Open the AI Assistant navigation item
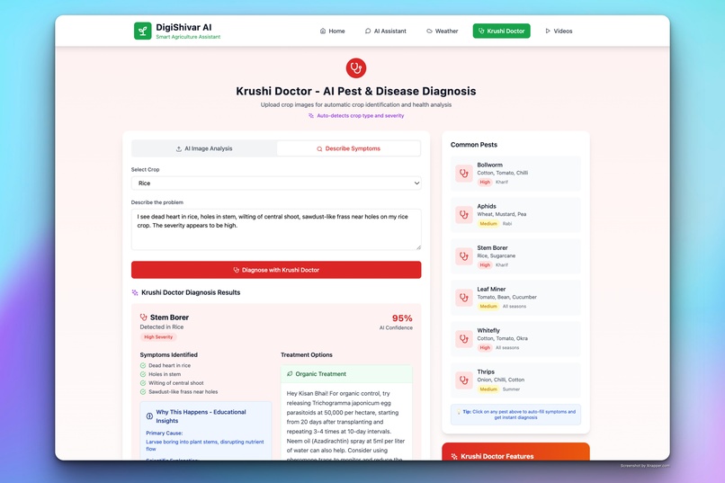The width and height of the screenshot is (725, 483). pyautogui.click(x=386, y=31)
